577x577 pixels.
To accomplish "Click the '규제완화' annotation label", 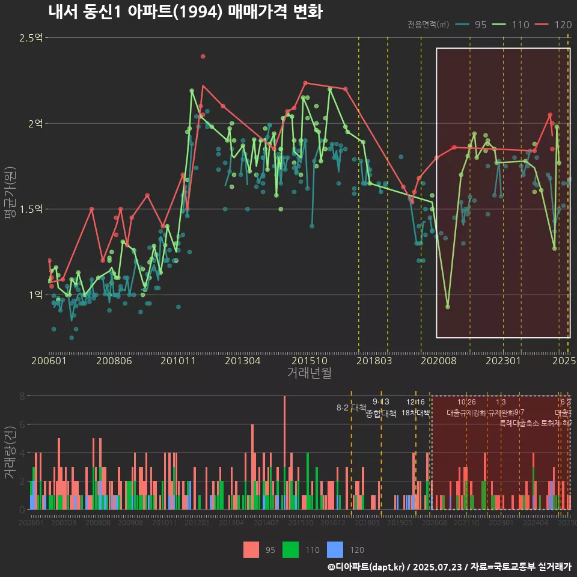I will 501,413.
